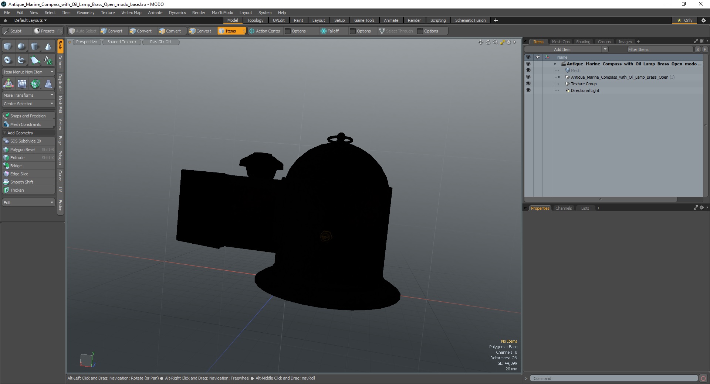Select the Pen polygon drawing tool
The image size is (710, 384).
pyautogui.click(x=35, y=60)
